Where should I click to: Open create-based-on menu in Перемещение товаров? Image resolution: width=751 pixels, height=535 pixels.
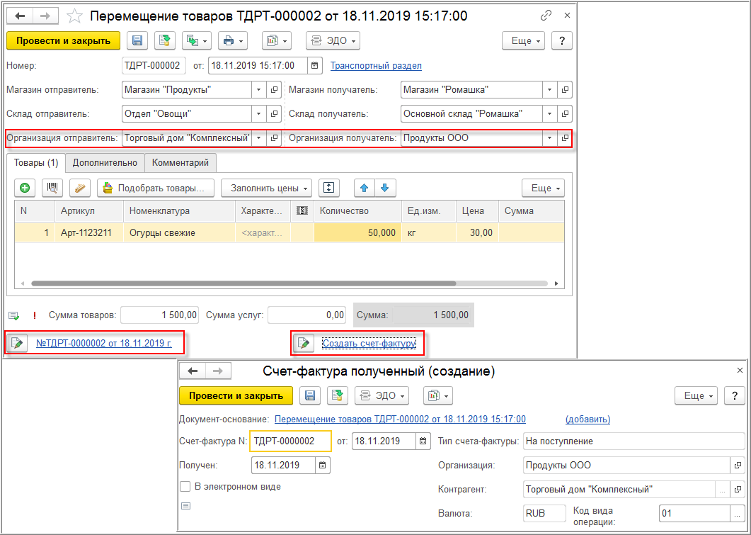coord(197,41)
